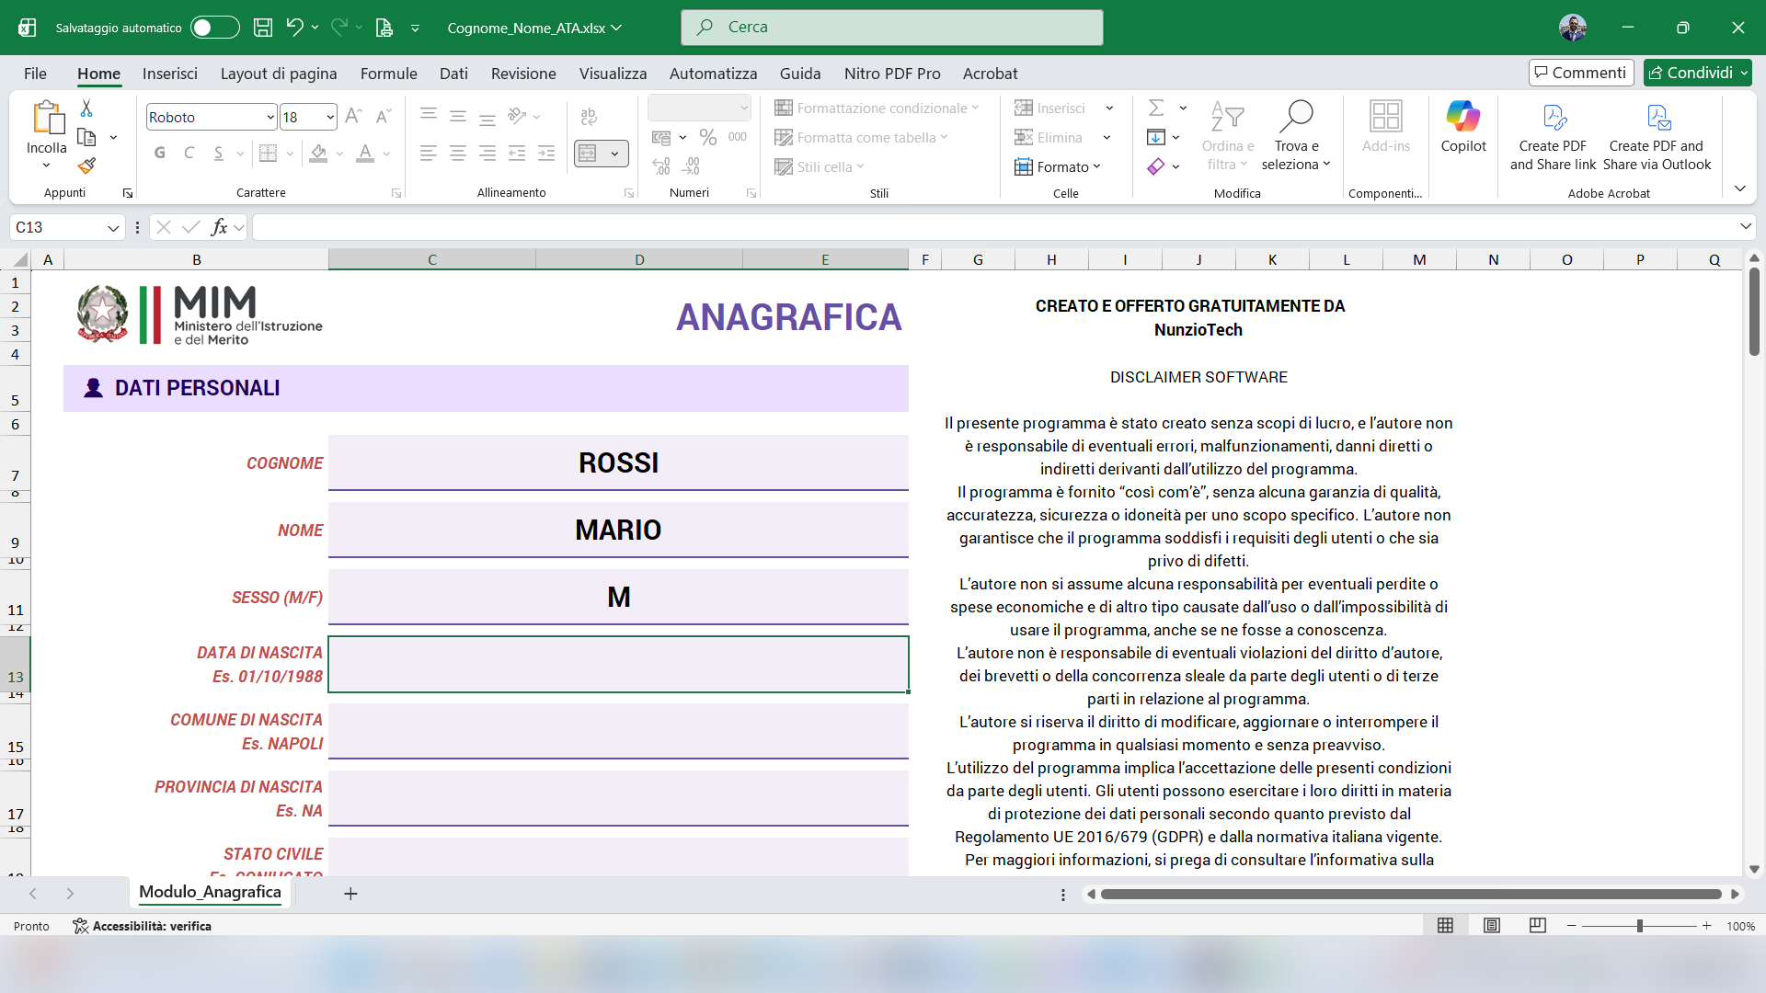
Task: Switch to the Formule tab
Action: (x=389, y=74)
